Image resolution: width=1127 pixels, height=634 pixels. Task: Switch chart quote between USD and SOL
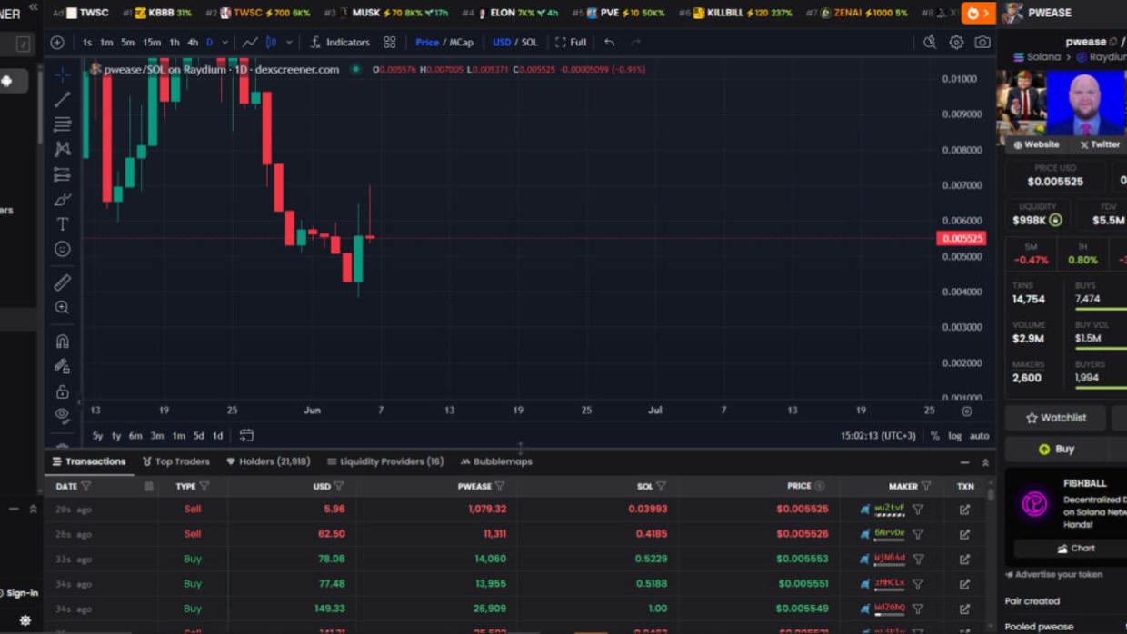(515, 43)
